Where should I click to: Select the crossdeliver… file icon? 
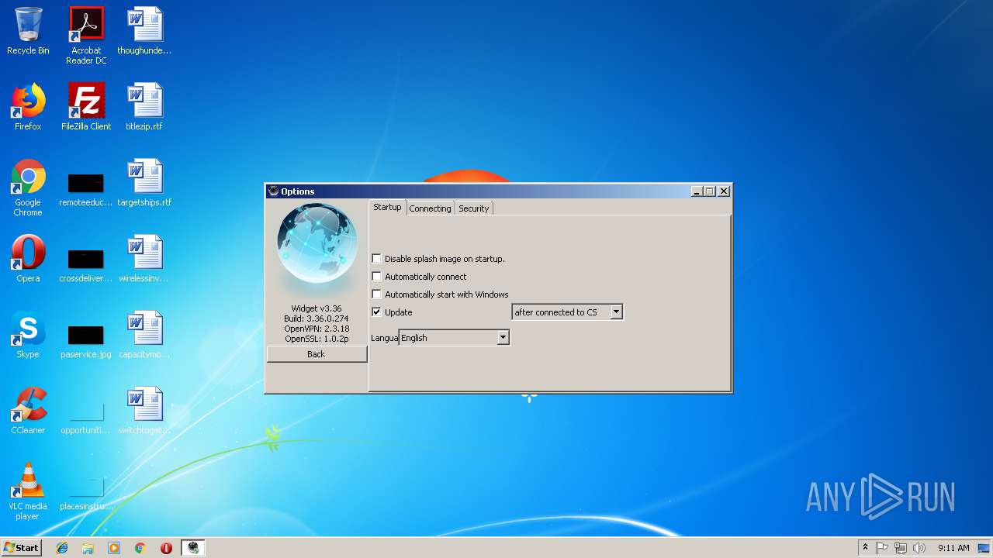[x=86, y=266]
